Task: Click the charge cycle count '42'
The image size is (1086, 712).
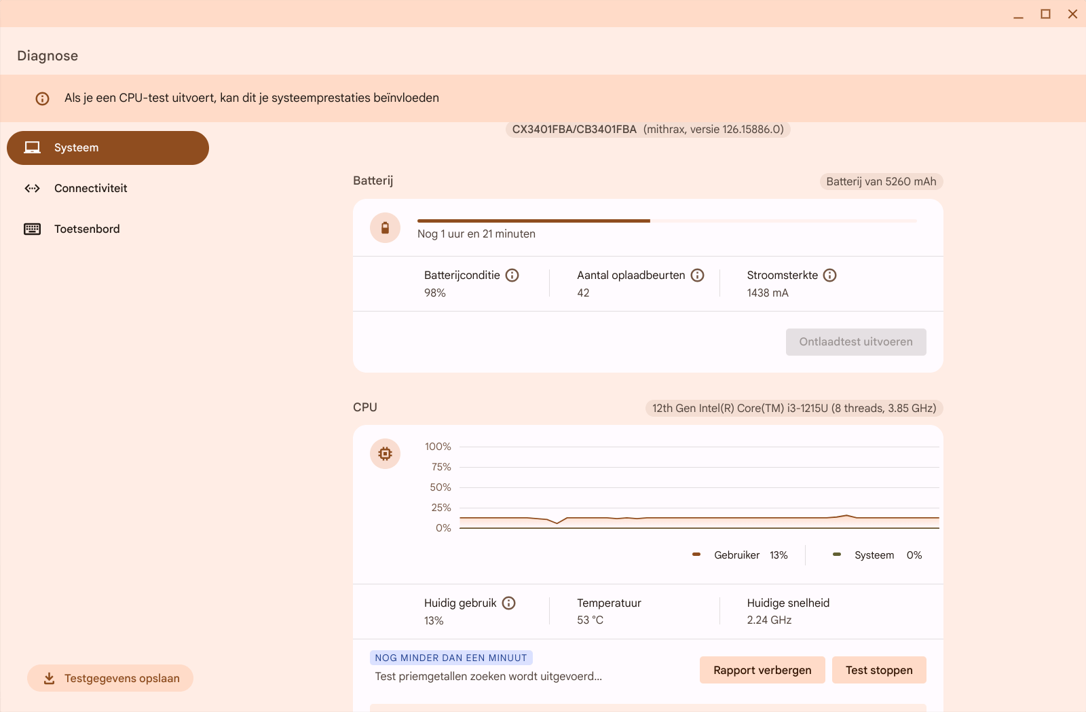Action: [x=583, y=293]
